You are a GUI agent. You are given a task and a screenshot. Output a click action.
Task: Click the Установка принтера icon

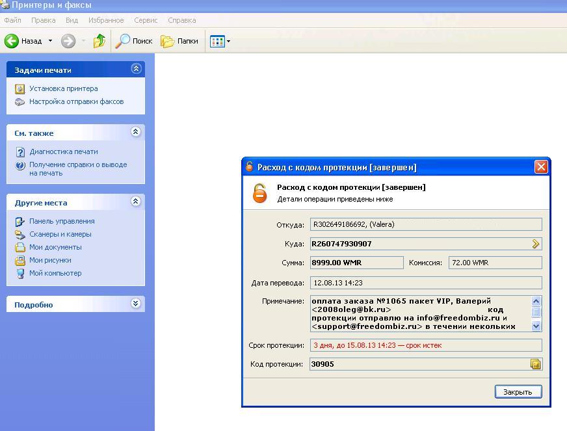(x=20, y=89)
